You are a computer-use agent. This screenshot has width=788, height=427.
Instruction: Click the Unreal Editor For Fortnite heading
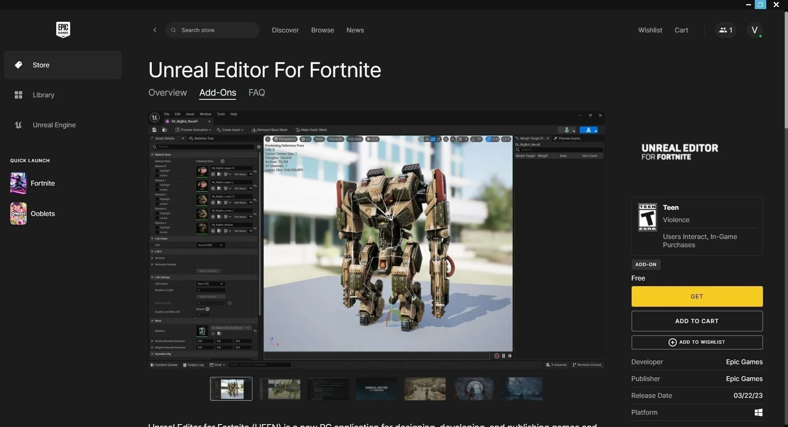(x=265, y=70)
